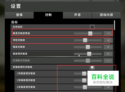Screen dimensions: 125x92
Task: Click the 垂直灵敏度增强 slider handle
Action: (x=90, y=33)
